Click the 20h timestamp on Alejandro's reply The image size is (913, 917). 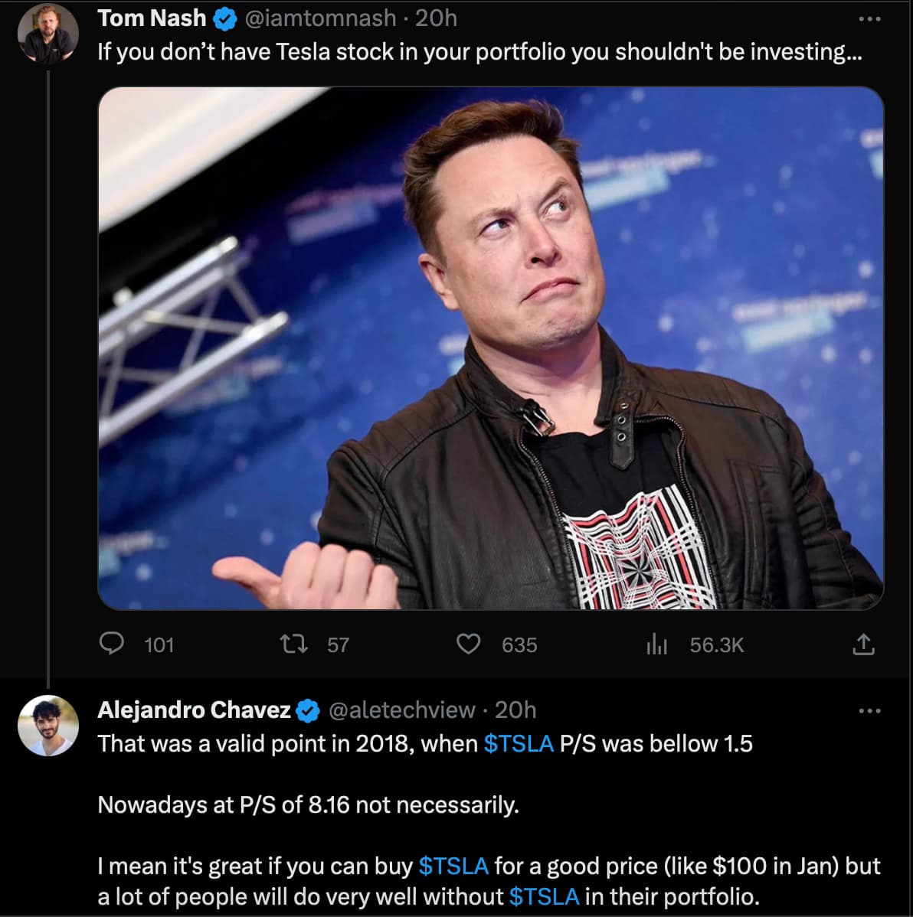pos(515,710)
